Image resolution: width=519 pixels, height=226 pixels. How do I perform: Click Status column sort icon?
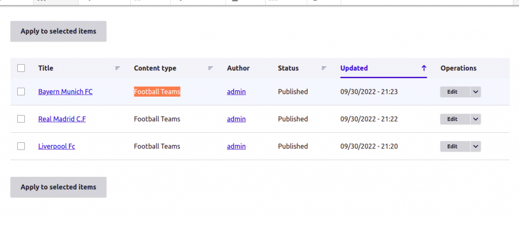click(324, 68)
